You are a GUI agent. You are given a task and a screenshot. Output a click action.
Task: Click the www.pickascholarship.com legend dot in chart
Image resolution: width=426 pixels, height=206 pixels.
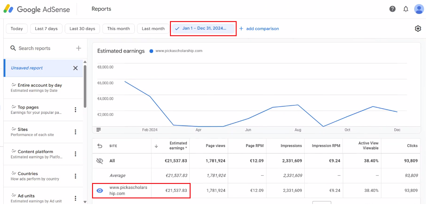(x=151, y=51)
